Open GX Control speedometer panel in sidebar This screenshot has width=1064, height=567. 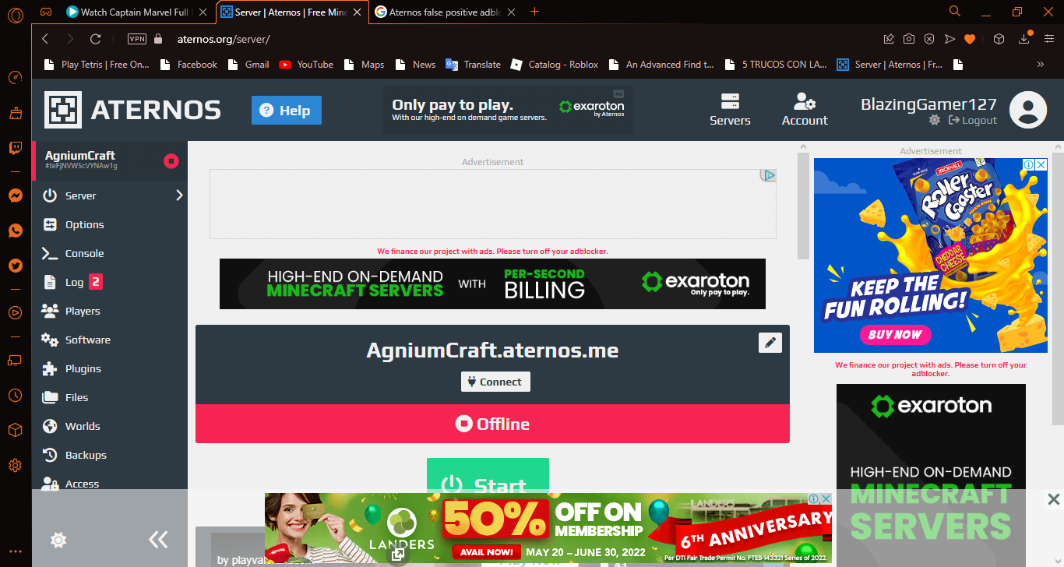pos(15,78)
